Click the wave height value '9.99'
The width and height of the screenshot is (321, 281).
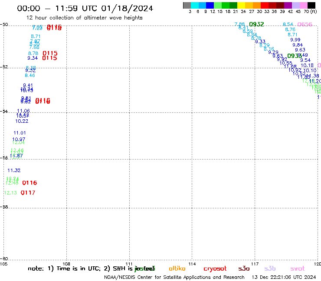(x=295, y=40)
